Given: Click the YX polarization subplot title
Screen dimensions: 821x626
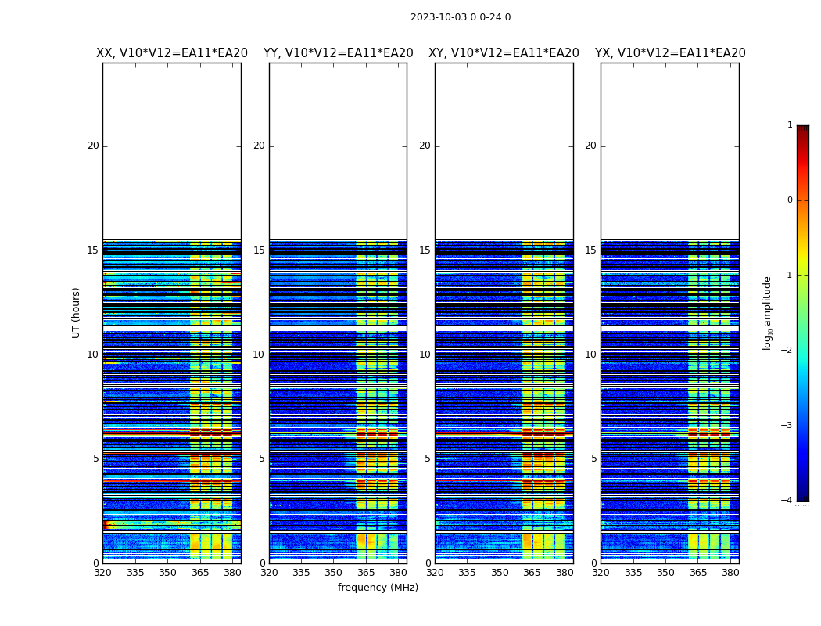Looking at the screenshot, I should point(670,53).
